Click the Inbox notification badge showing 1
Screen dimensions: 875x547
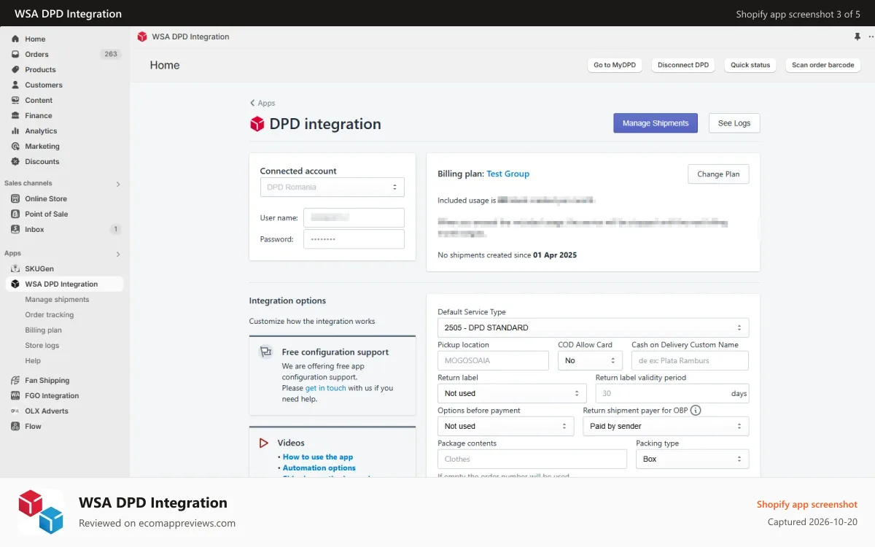pos(115,229)
